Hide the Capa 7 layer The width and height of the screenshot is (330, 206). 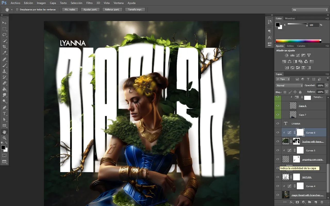(278, 114)
